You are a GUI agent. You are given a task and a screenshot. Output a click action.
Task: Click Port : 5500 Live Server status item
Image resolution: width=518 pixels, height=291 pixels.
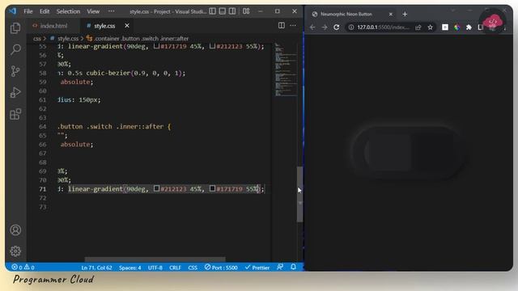click(x=221, y=268)
